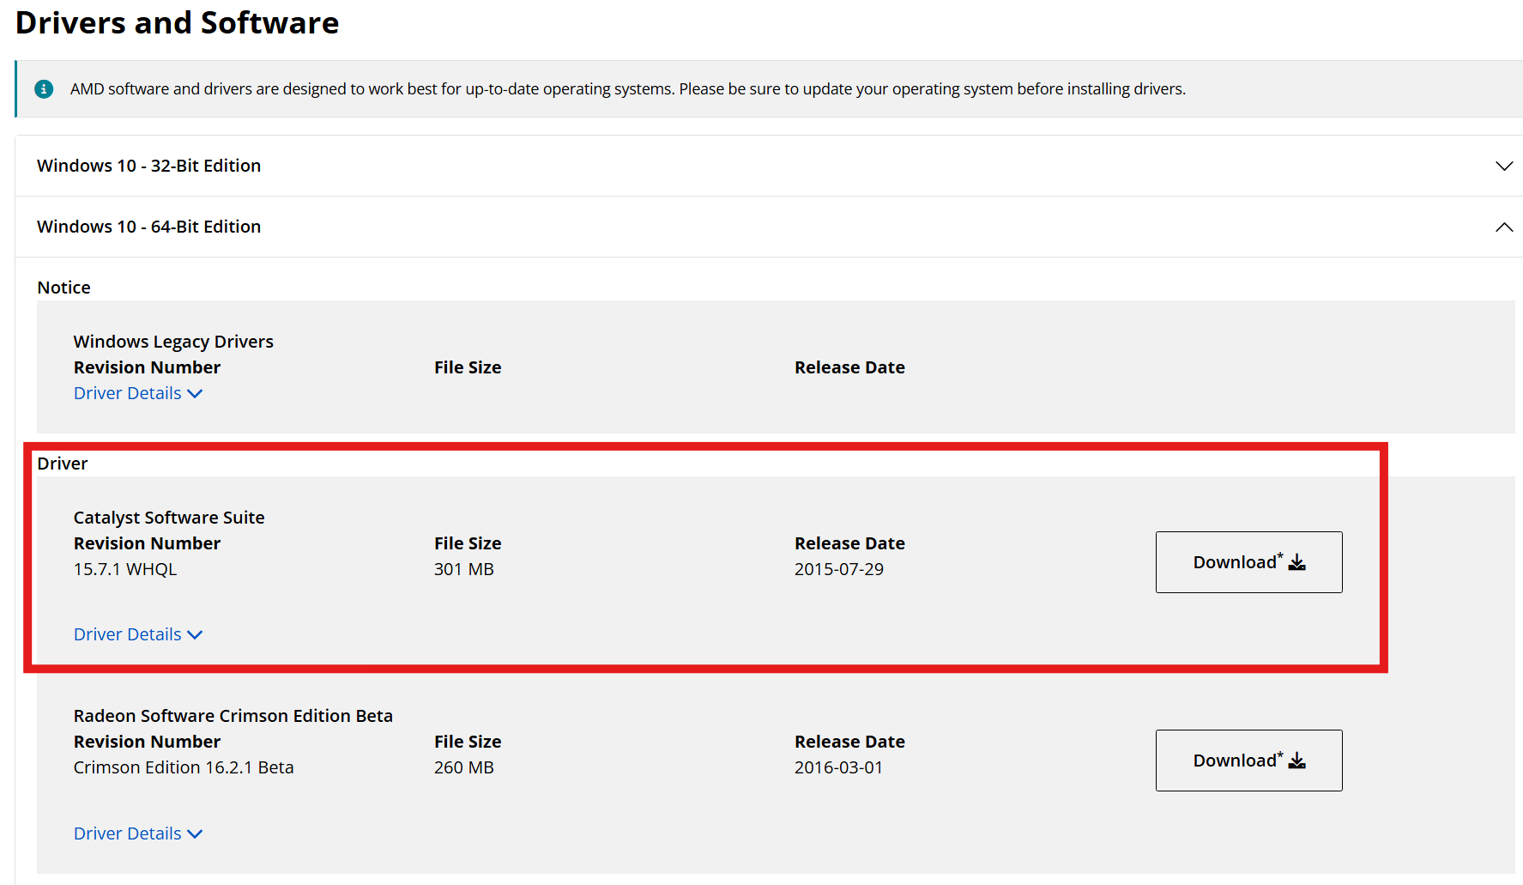
Task: Click the up chevron on the 64-Bit Edition row
Action: [1504, 227]
